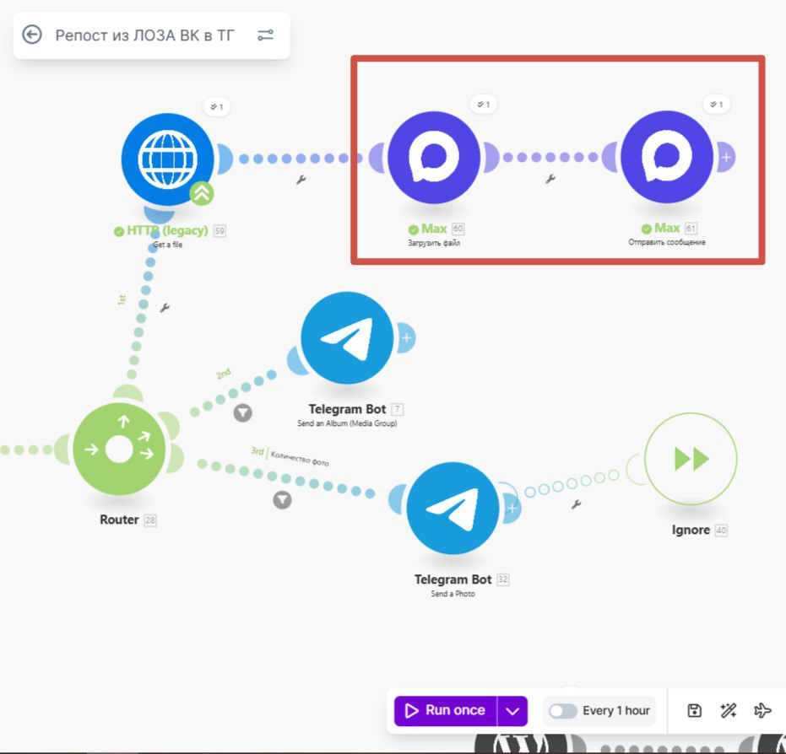
Task: Select the Telegram Bot Send an Album module
Action: (347, 337)
